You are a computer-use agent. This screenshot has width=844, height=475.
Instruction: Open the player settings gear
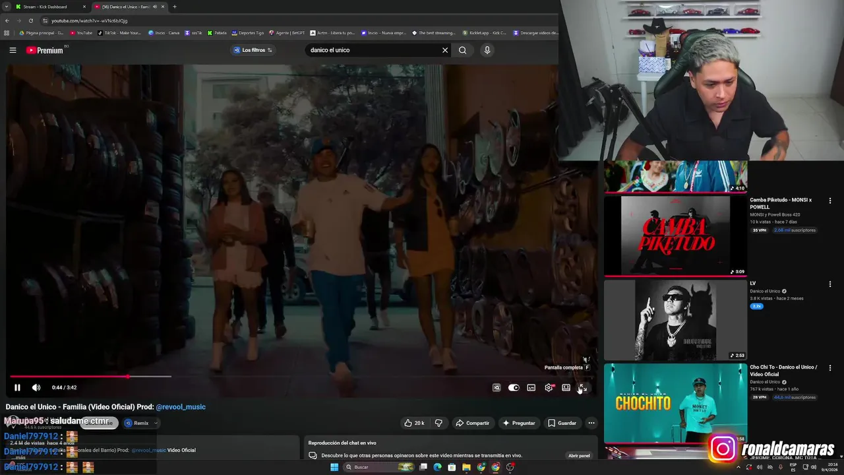549,388
